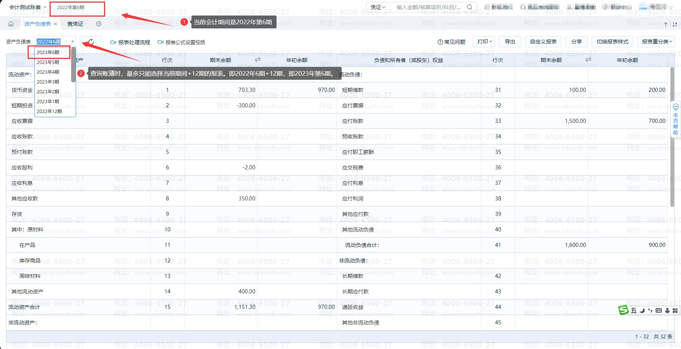Click the main table vertical scrollbar
681x349 pixels.
pos(672,136)
